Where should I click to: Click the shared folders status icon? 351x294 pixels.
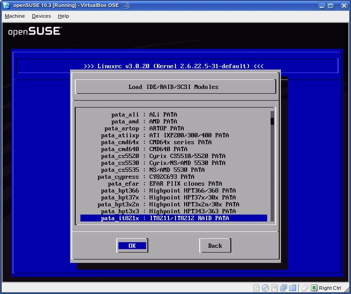click(x=293, y=288)
